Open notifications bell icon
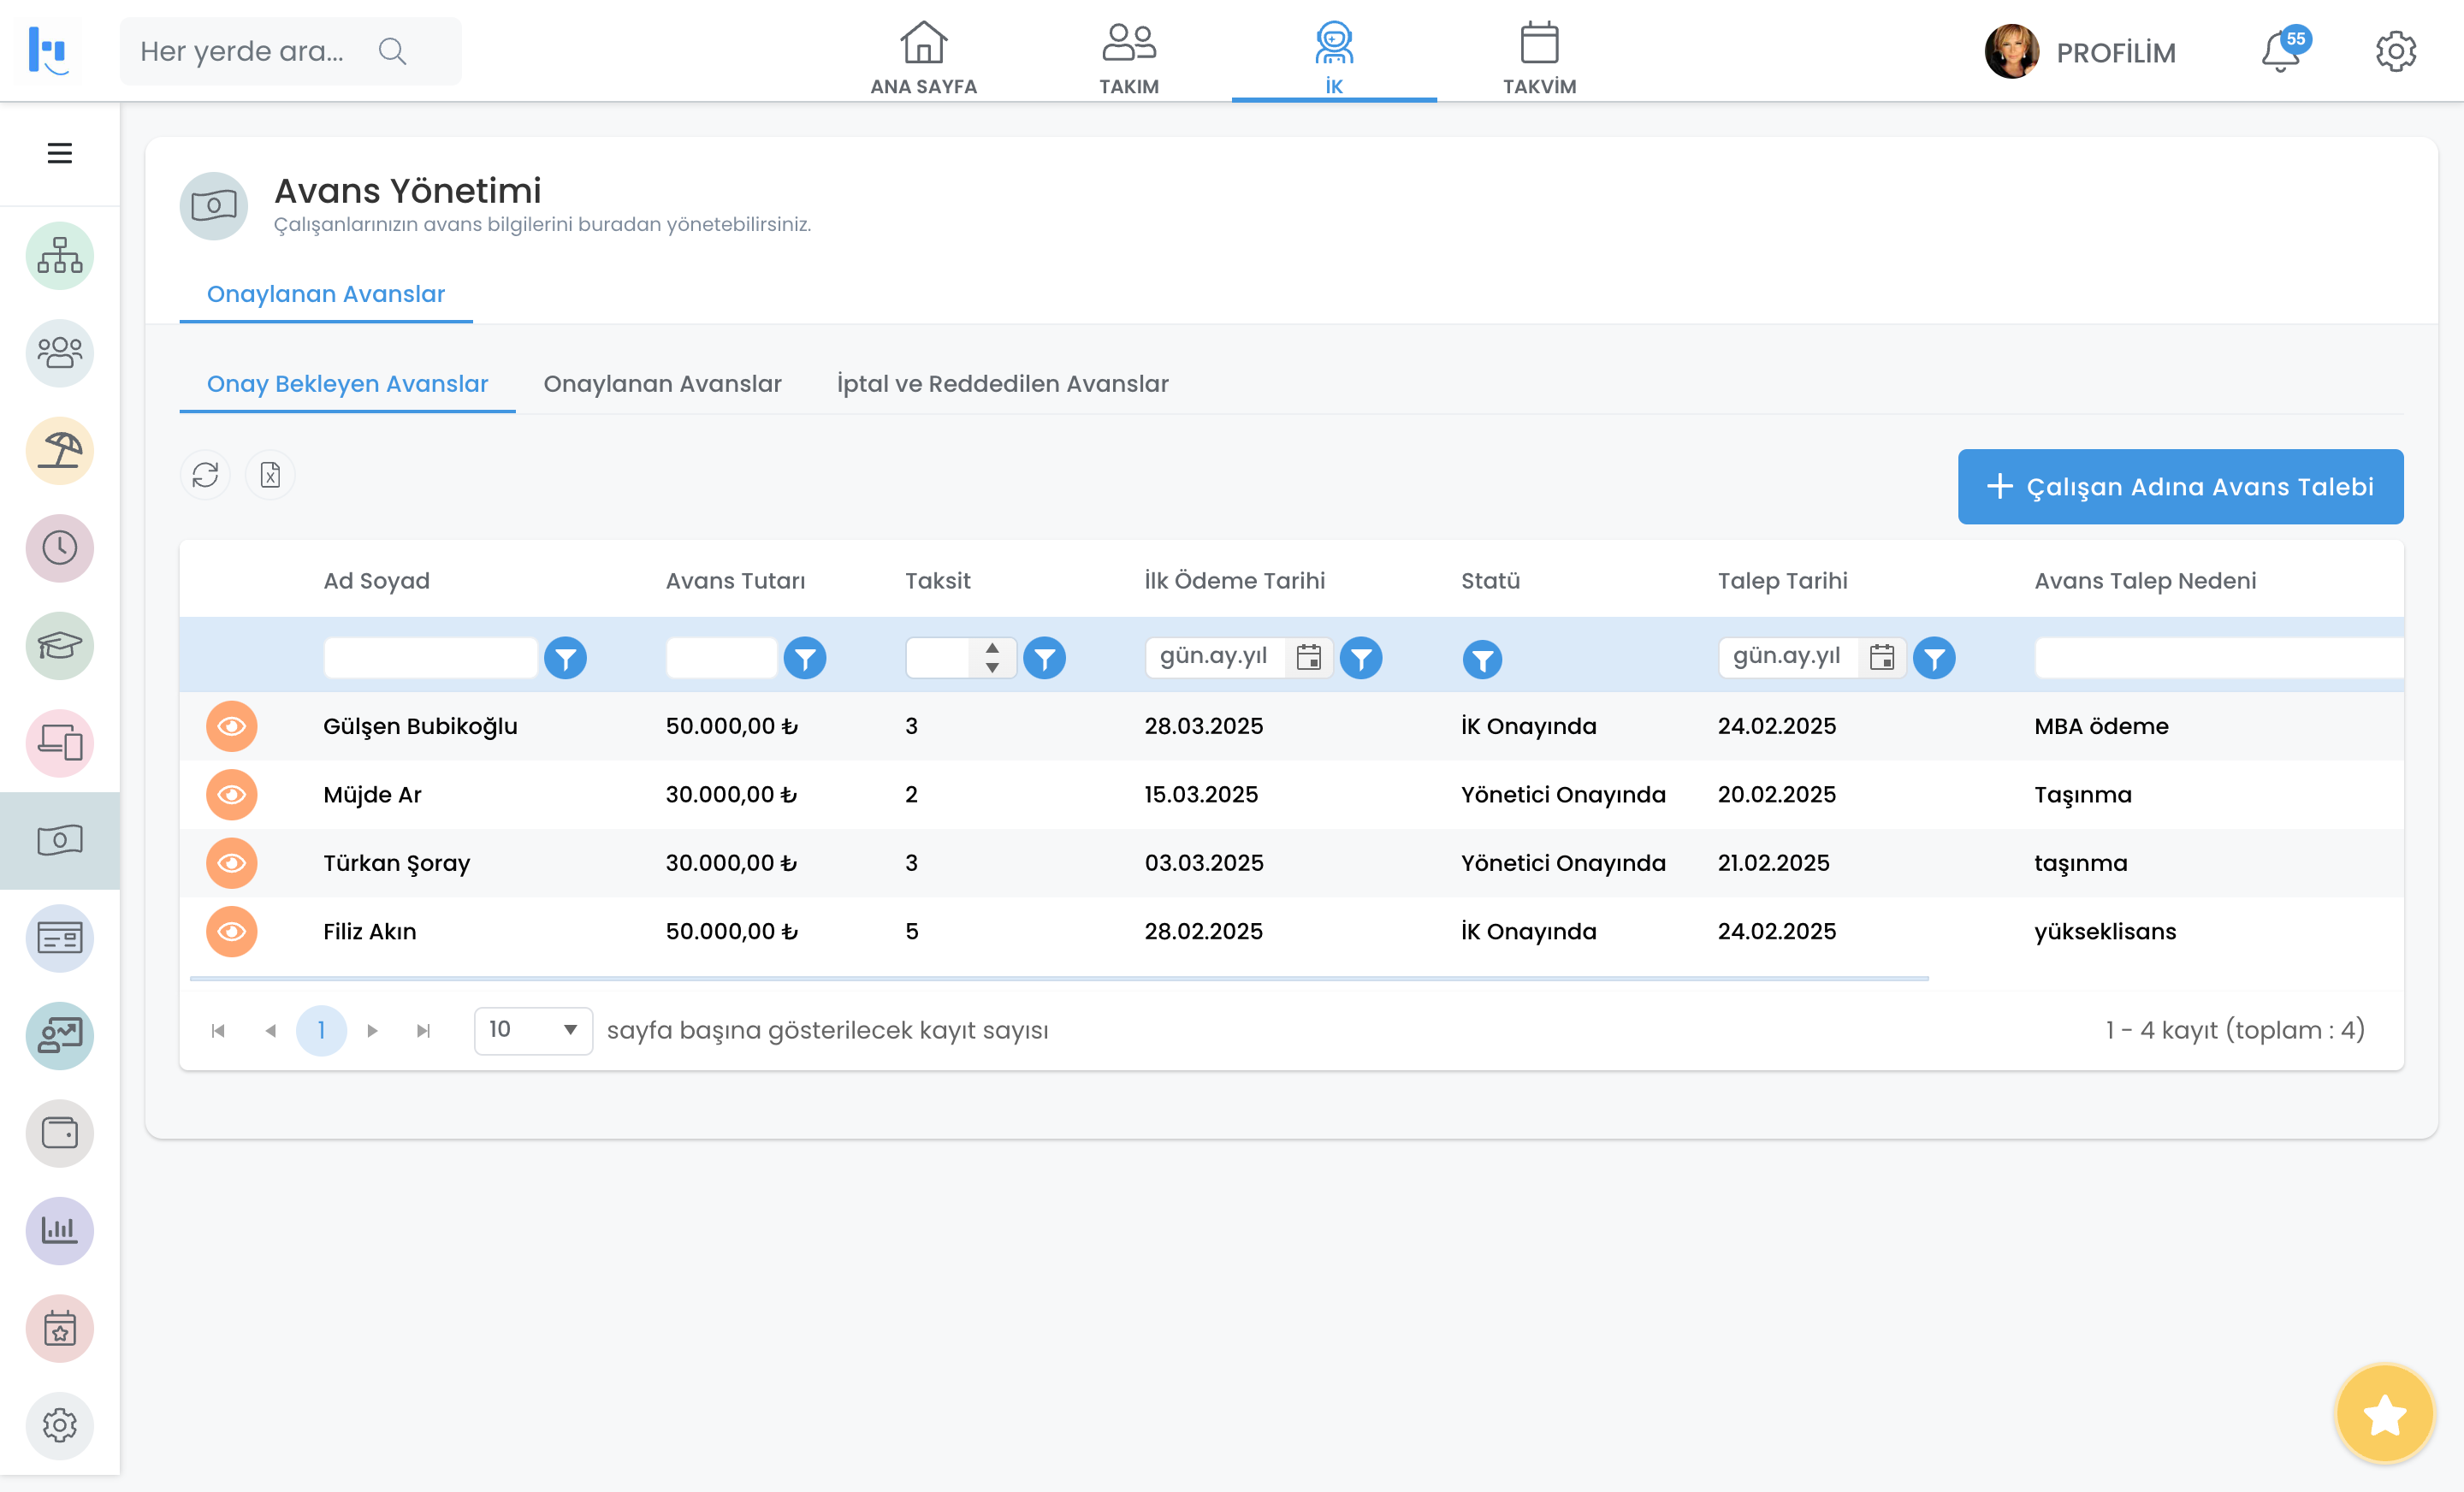This screenshot has width=2464, height=1492. coord(2281,52)
